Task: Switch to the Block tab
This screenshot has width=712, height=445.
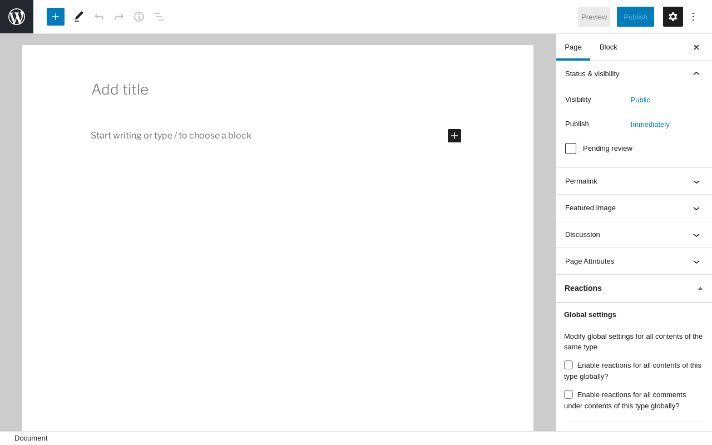Action: [609, 47]
